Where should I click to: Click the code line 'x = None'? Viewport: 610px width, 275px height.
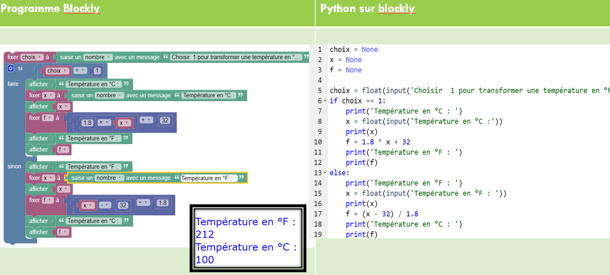tap(345, 60)
